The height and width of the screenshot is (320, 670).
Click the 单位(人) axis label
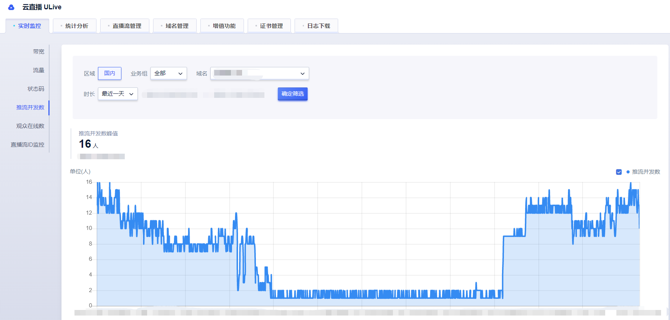(x=80, y=172)
